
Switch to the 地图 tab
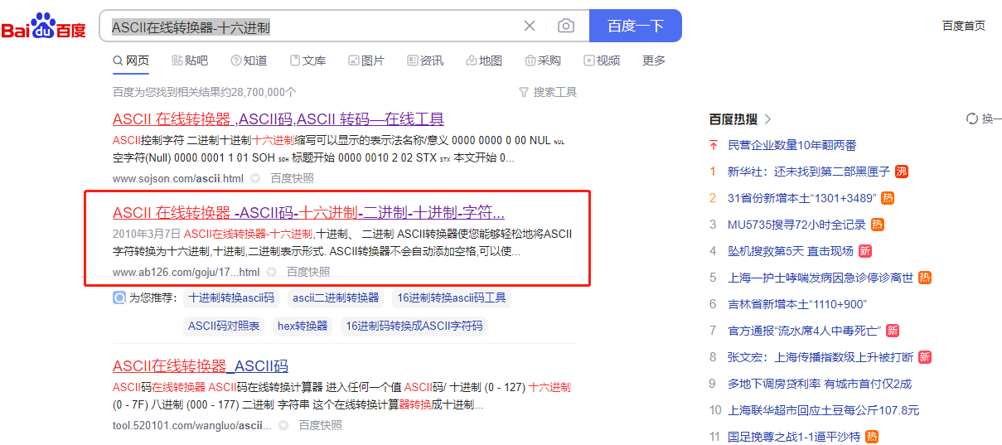(484, 60)
